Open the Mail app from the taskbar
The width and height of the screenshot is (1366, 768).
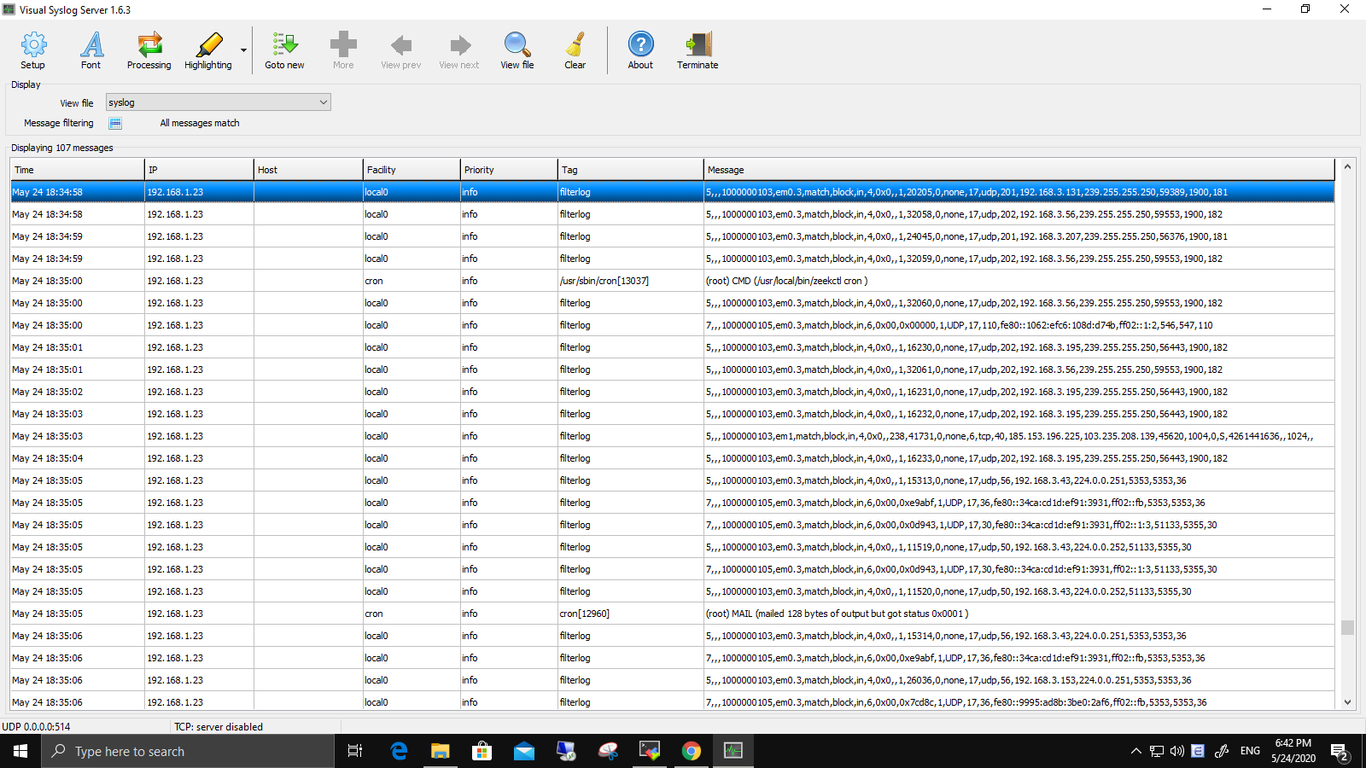[x=524, y=751]
